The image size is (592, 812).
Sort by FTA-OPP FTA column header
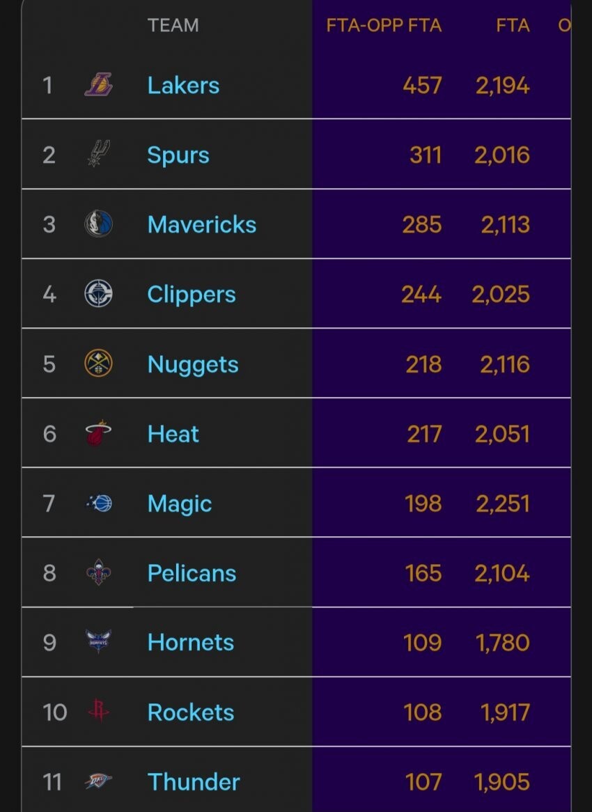[x=384, y=25]
